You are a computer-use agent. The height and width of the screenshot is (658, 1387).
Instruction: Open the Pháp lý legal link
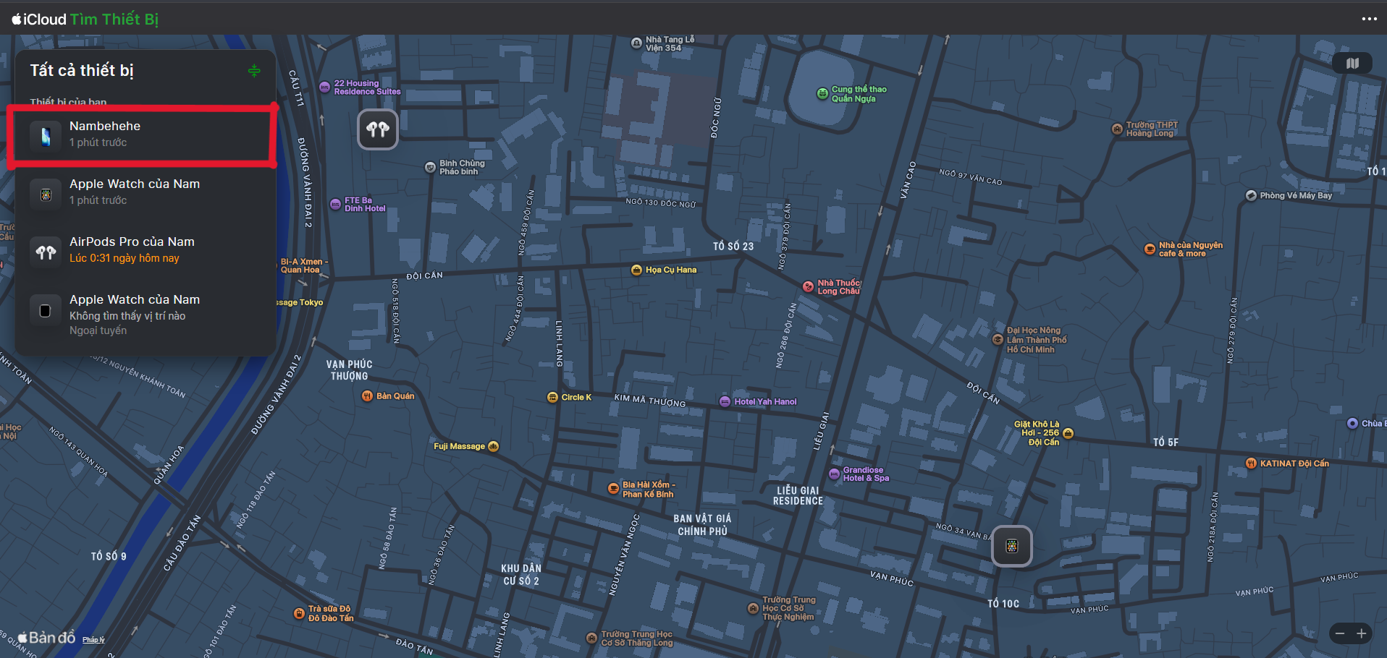93,640
